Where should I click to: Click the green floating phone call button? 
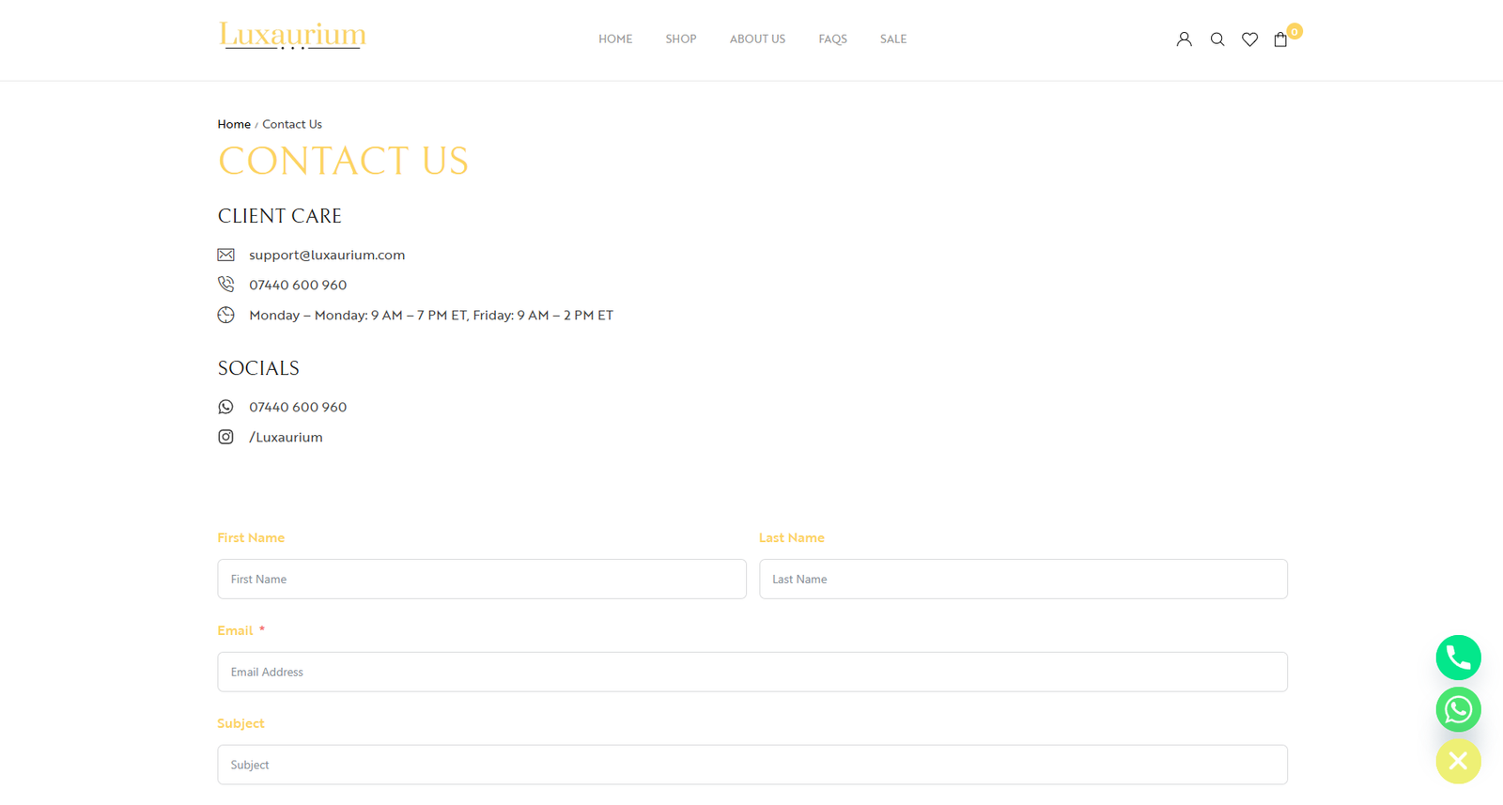coord(1458,658)
